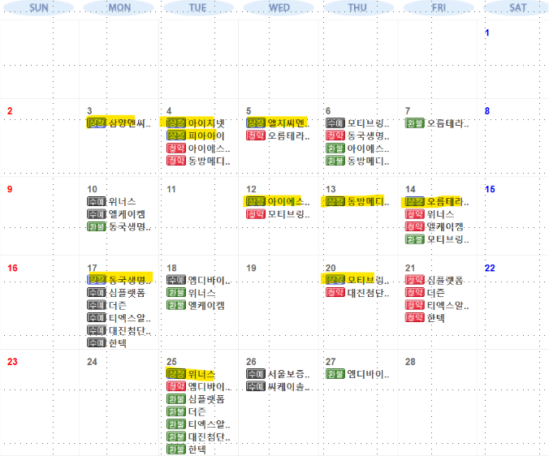Viewport: 549px width, 456px height.
Task: Click the THU column header
Action: pos(358,7)
